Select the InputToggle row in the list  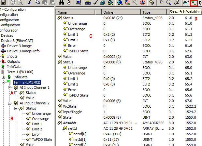coord(129,112)
